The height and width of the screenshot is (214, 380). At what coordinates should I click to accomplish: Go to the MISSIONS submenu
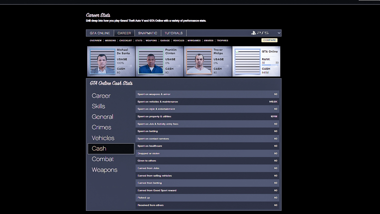110,40
